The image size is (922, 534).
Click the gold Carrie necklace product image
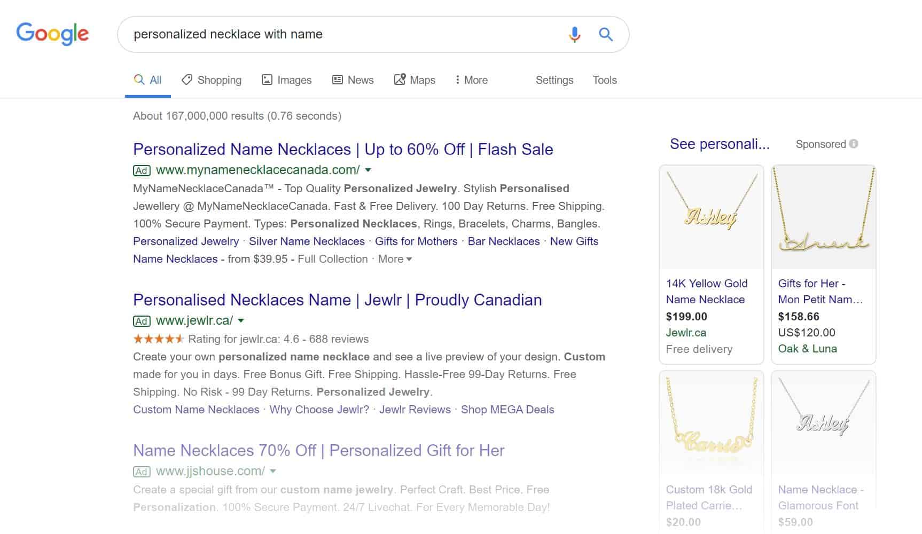[x=712, y=423]
